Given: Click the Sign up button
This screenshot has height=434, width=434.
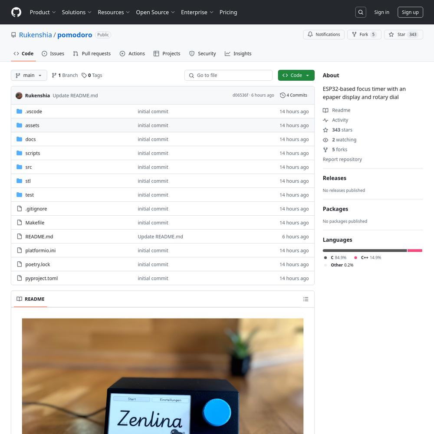Looking at the screenshot, I should [x=410, y=12].
